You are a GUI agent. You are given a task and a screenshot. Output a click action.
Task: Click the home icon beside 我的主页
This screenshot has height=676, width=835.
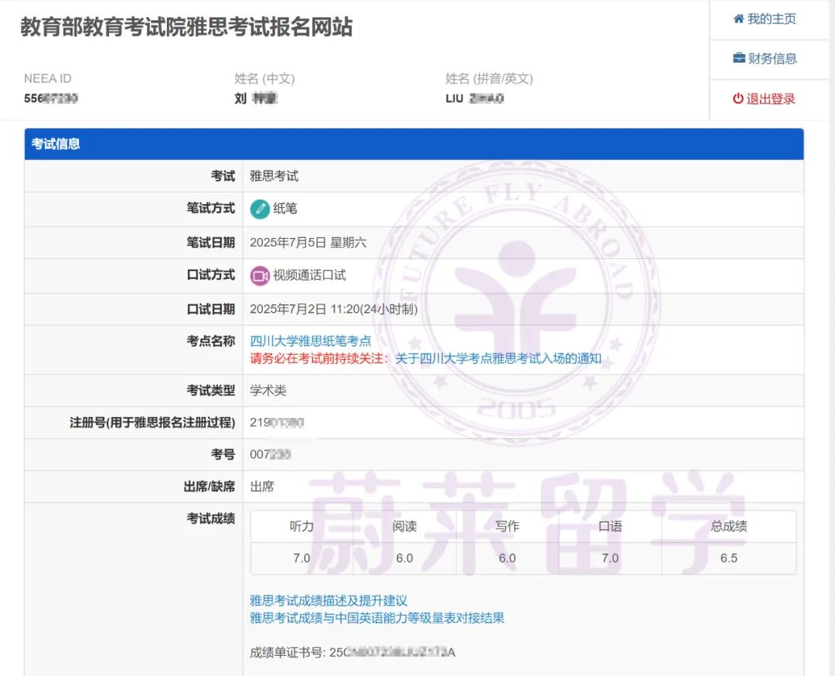[738, 19]
